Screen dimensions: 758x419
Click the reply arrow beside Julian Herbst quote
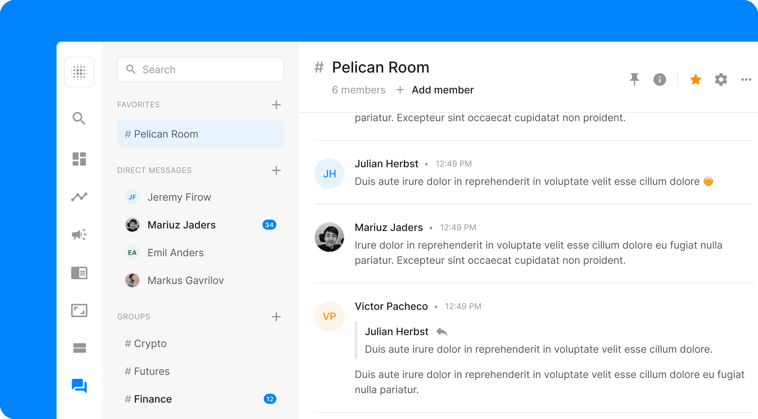(442, 332)
